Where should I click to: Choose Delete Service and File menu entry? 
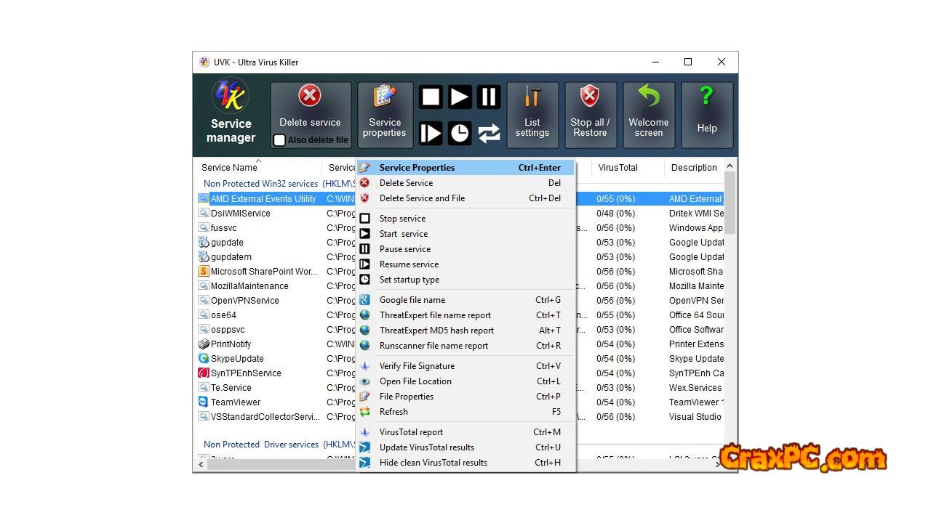tap(422, 198)
